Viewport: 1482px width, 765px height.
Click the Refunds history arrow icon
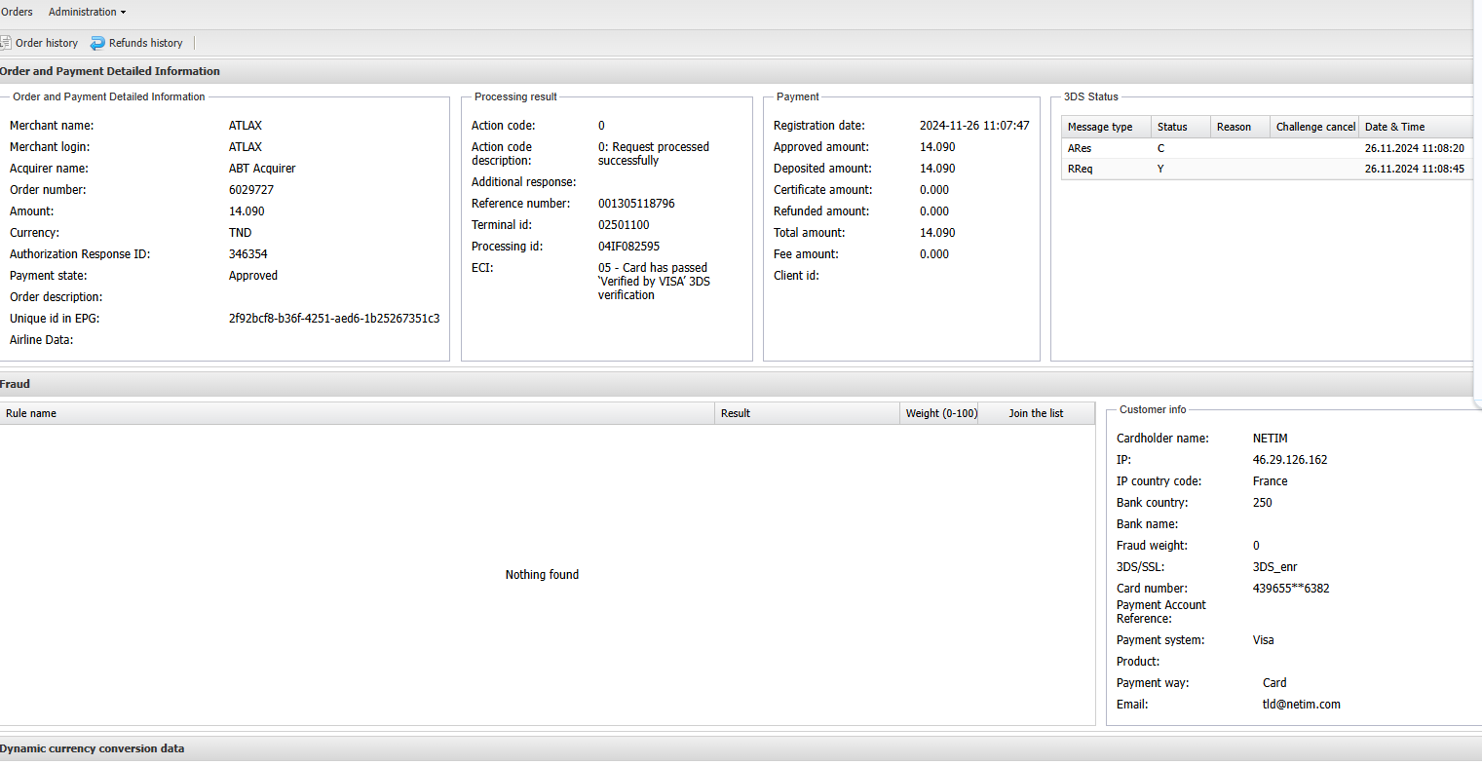click(x=97, y=43)
